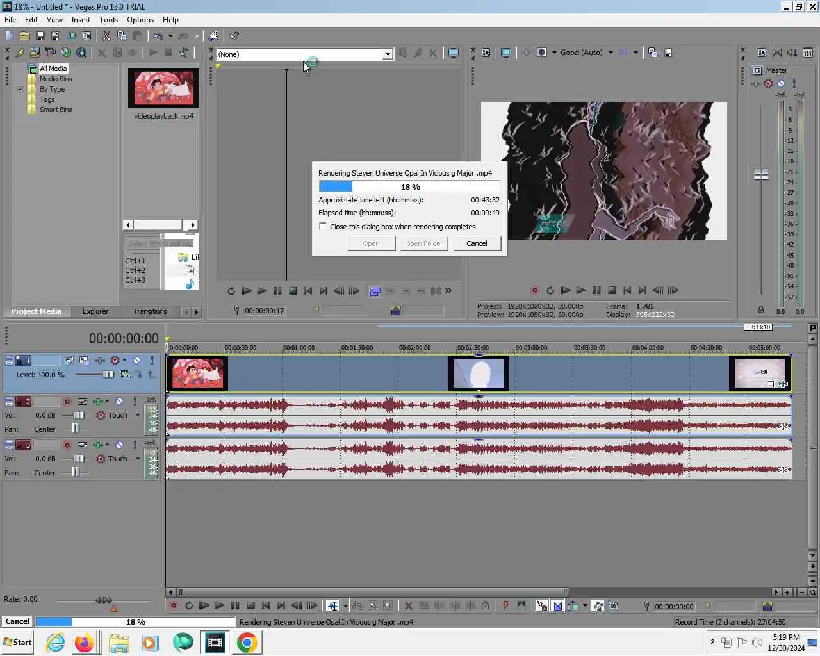Click Play From Start in the timeline transport
Image resolution: width=820 pixels, height=656 pixels.
[204, 605]
